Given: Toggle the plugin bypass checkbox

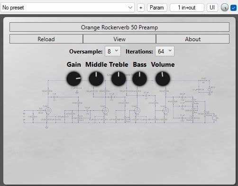Looking at the screenshot, I should point(233,8).
